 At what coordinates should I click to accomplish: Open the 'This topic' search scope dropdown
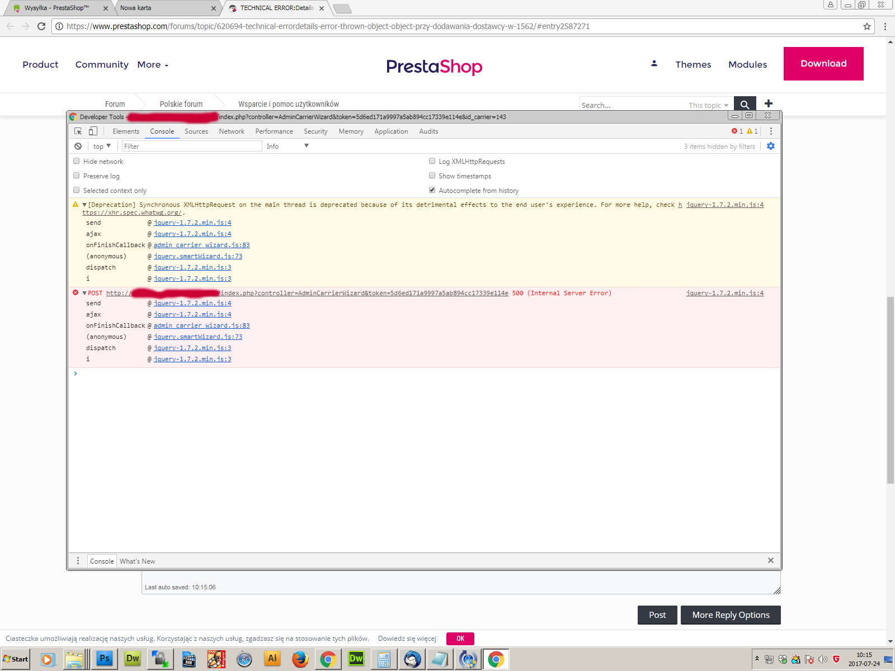click(708, 105)
